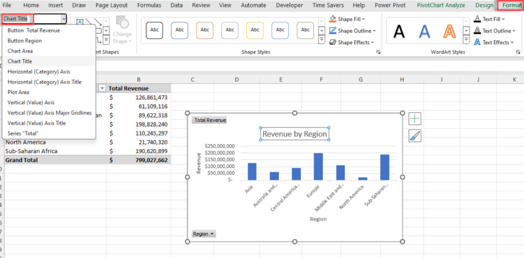
Task: Switch to the Review tab
Action: (201, 5)
